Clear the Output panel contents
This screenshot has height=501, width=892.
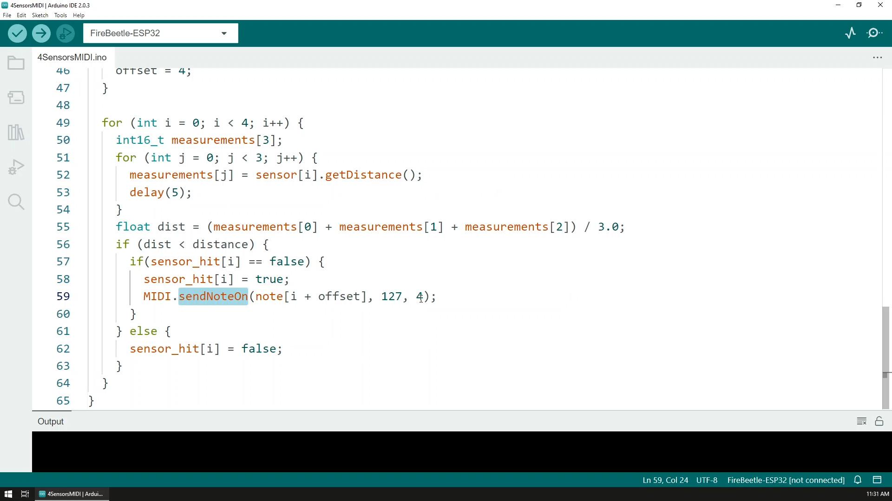[x=862, y=421]
